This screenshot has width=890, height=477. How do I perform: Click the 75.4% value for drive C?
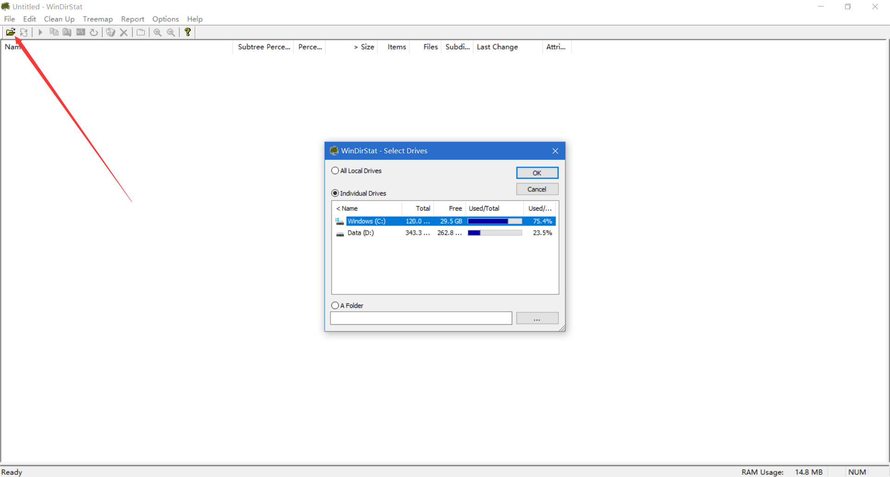point(542,221)
